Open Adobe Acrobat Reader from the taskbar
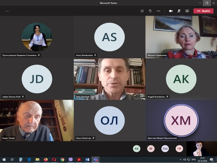217x163 pixels. [x=79, y=160]
